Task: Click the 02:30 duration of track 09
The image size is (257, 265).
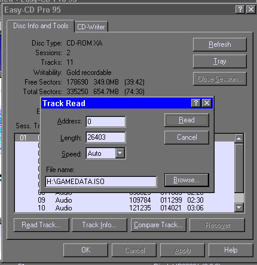Action: click(x=195, y=200)
